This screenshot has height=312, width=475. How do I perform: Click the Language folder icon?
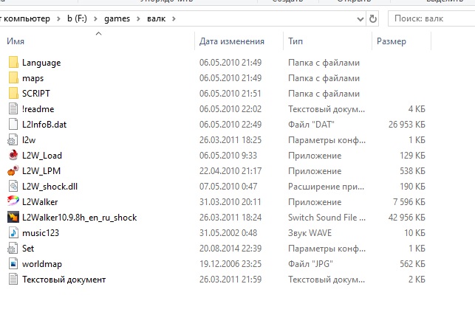[x=13, y=62]
